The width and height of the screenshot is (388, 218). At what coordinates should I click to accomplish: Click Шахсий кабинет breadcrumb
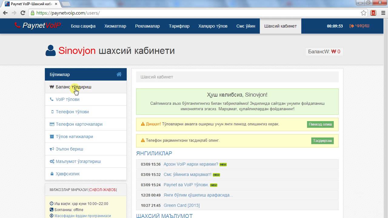[157, 77]
